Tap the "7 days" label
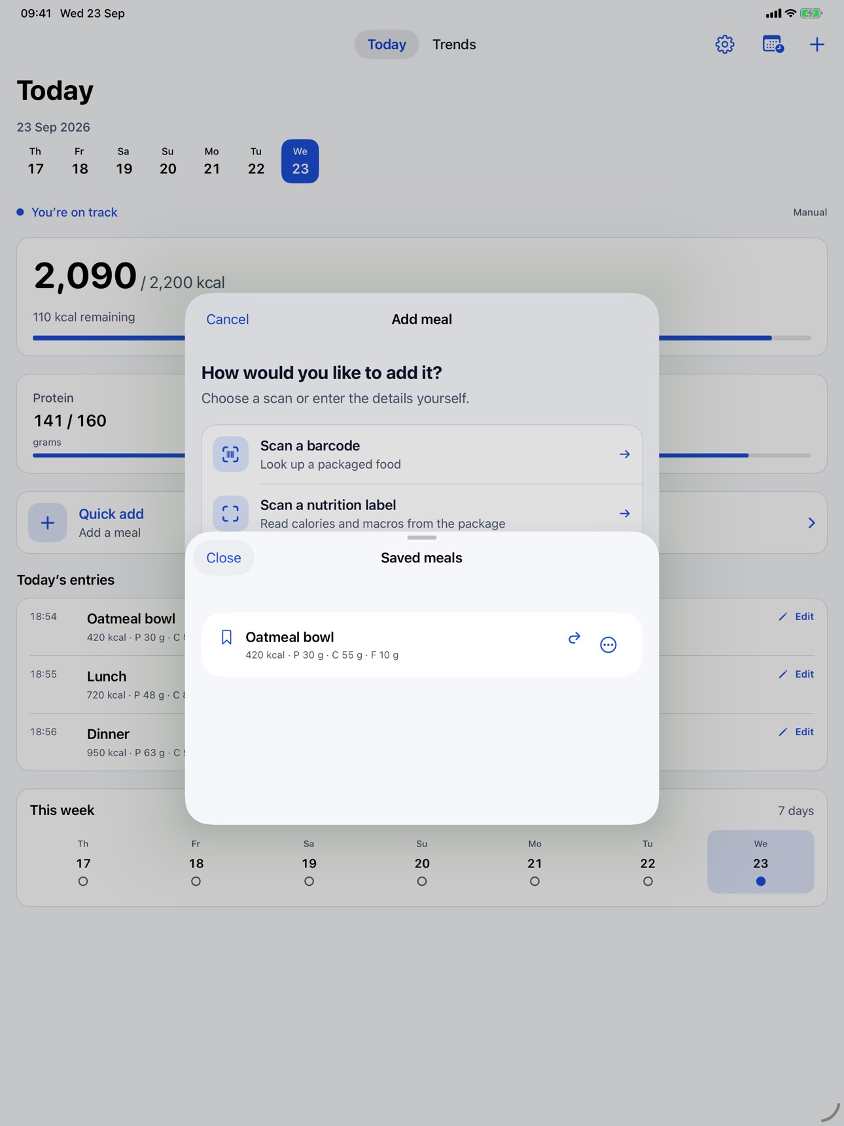 point(796,810)
